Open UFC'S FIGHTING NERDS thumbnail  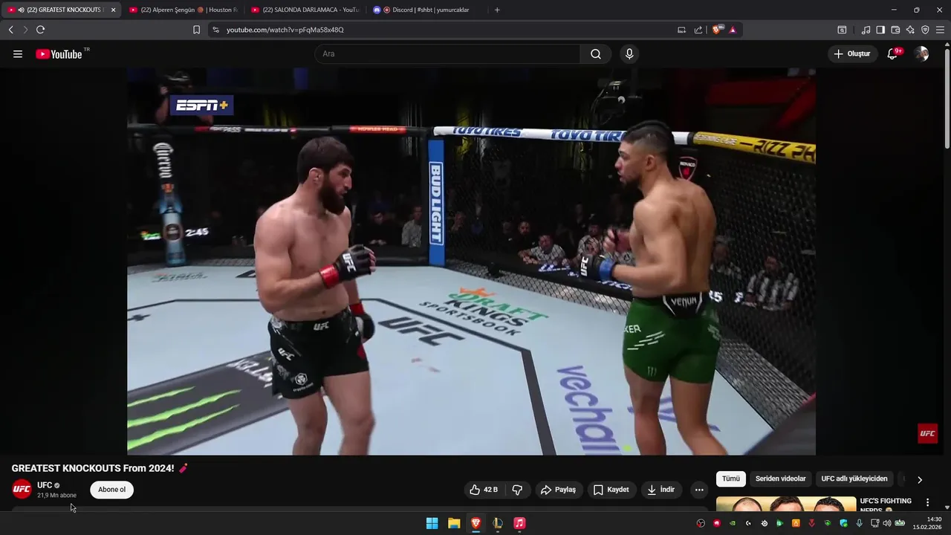(x=786, y=505)
